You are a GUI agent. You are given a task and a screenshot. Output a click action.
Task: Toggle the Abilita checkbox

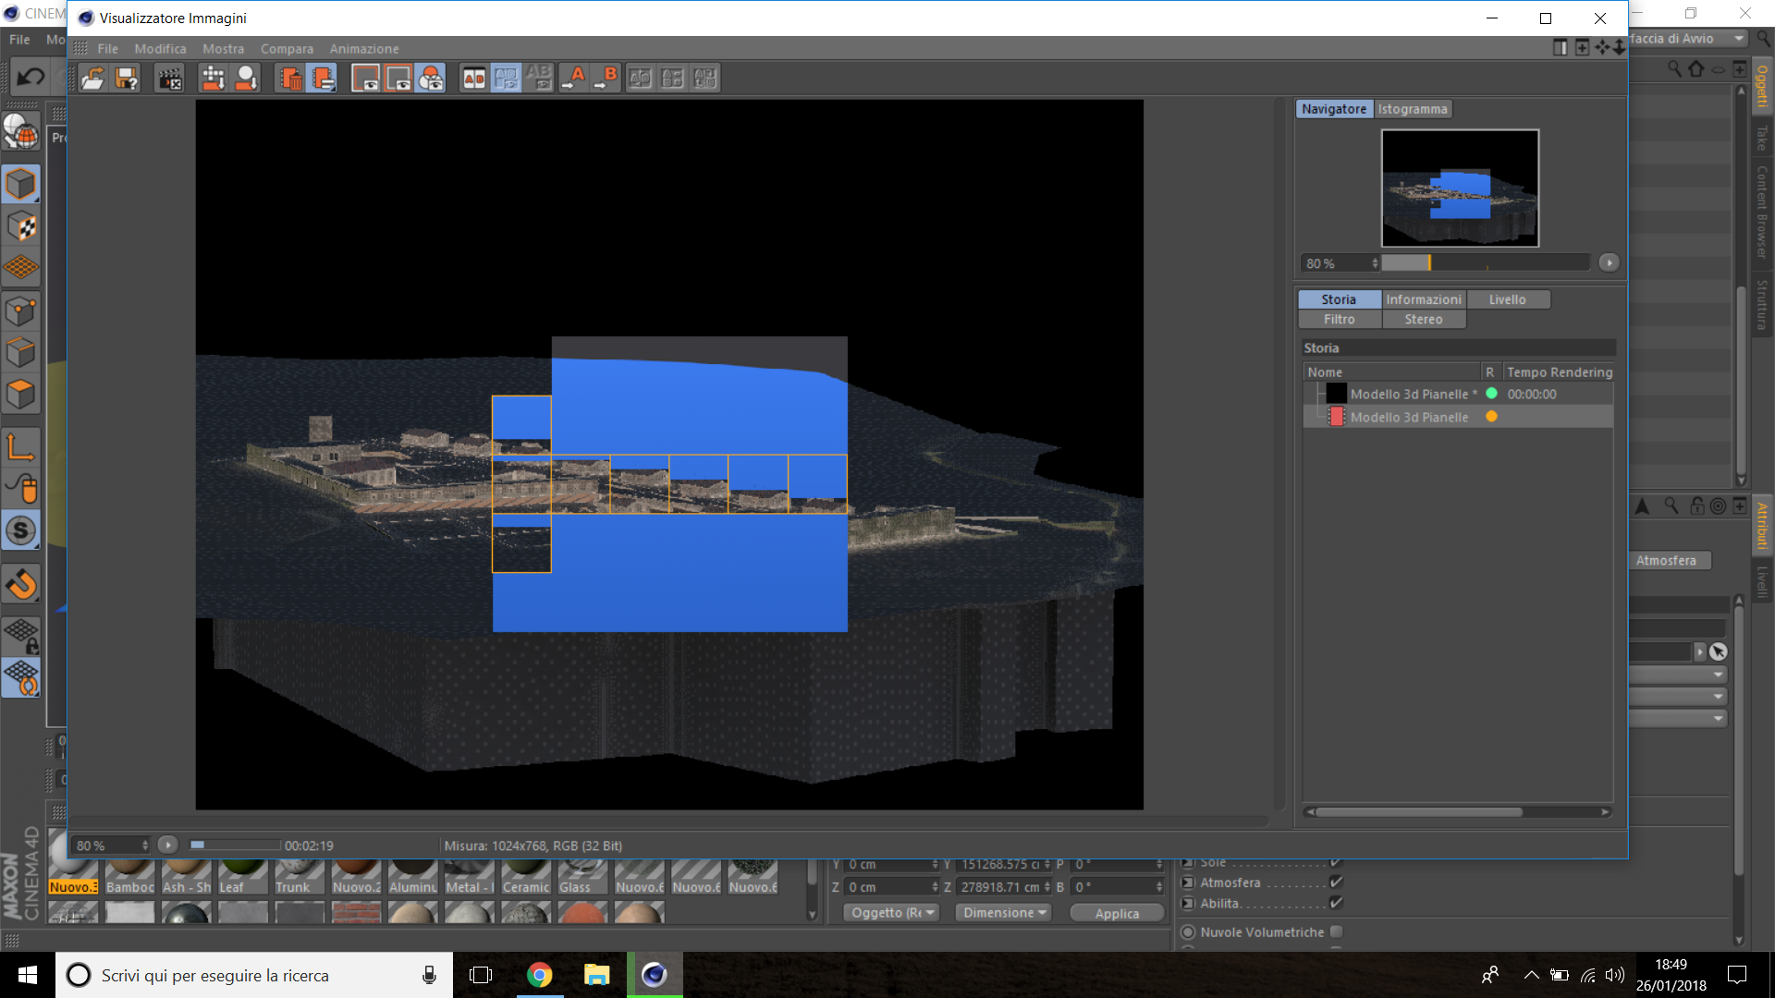click(1336, 903)
